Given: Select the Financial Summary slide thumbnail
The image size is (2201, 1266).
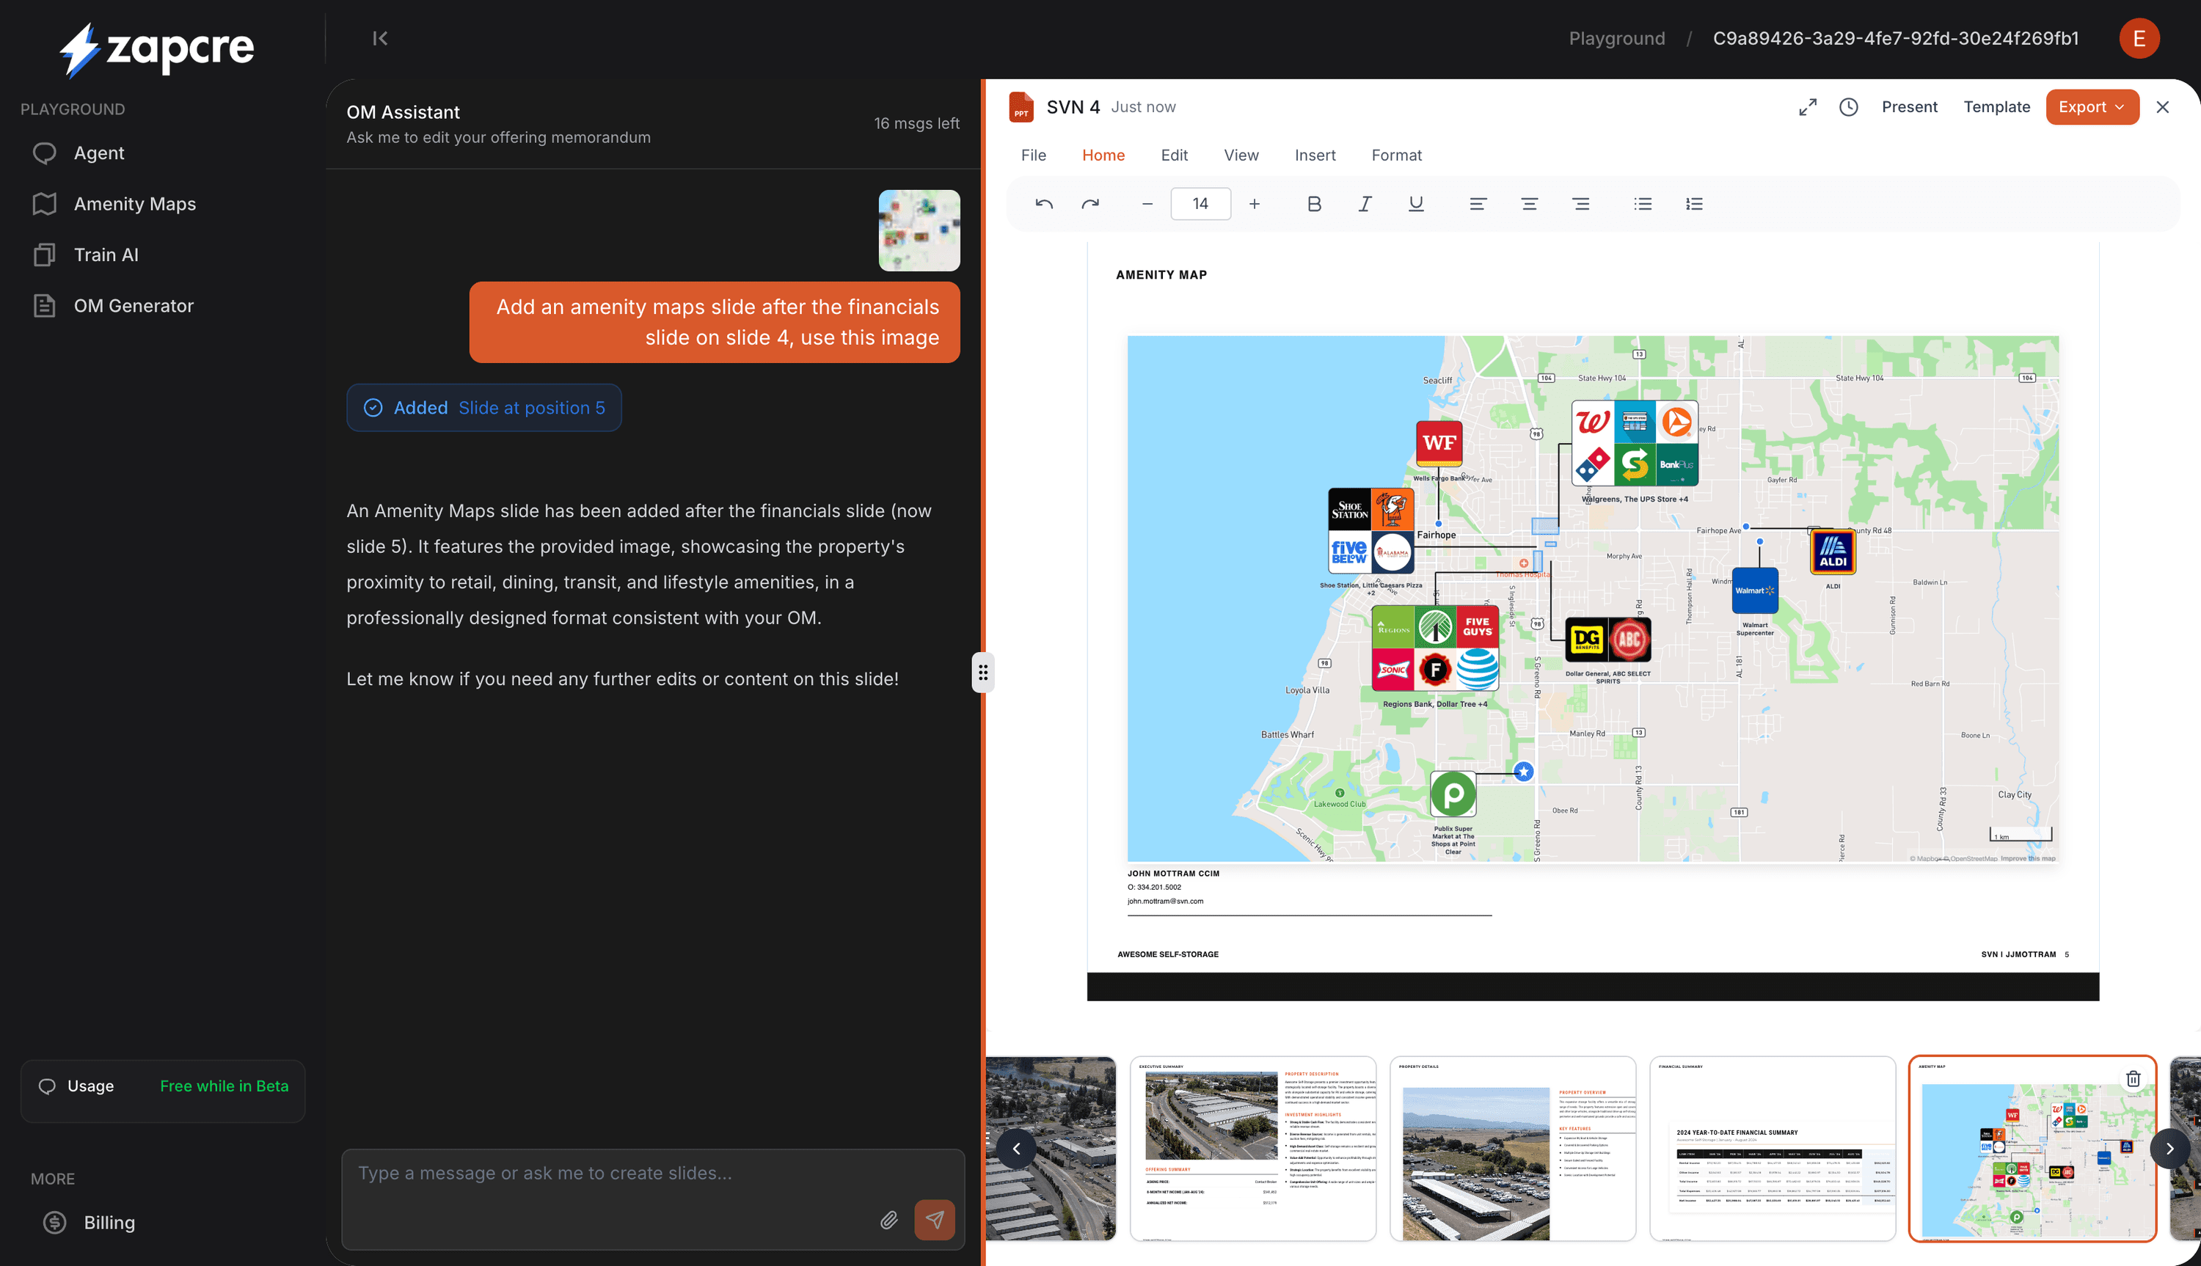Looking at the screenshot, I should point(1773,1148).
